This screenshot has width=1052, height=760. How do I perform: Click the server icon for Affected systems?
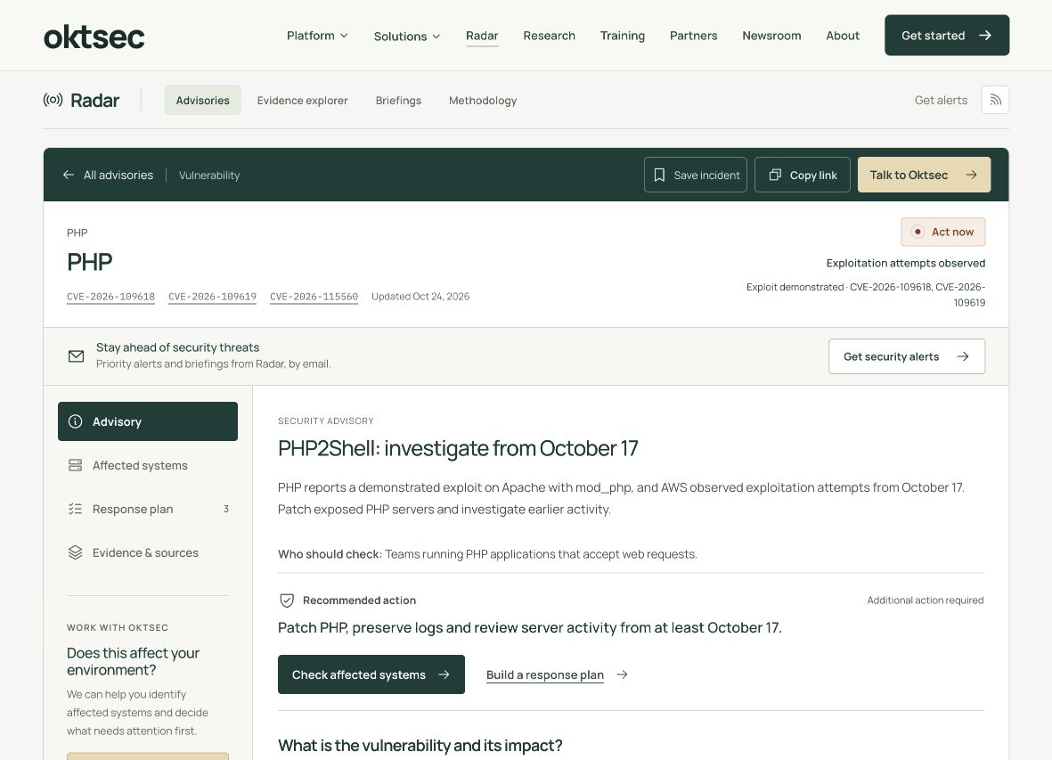(75, 465)
